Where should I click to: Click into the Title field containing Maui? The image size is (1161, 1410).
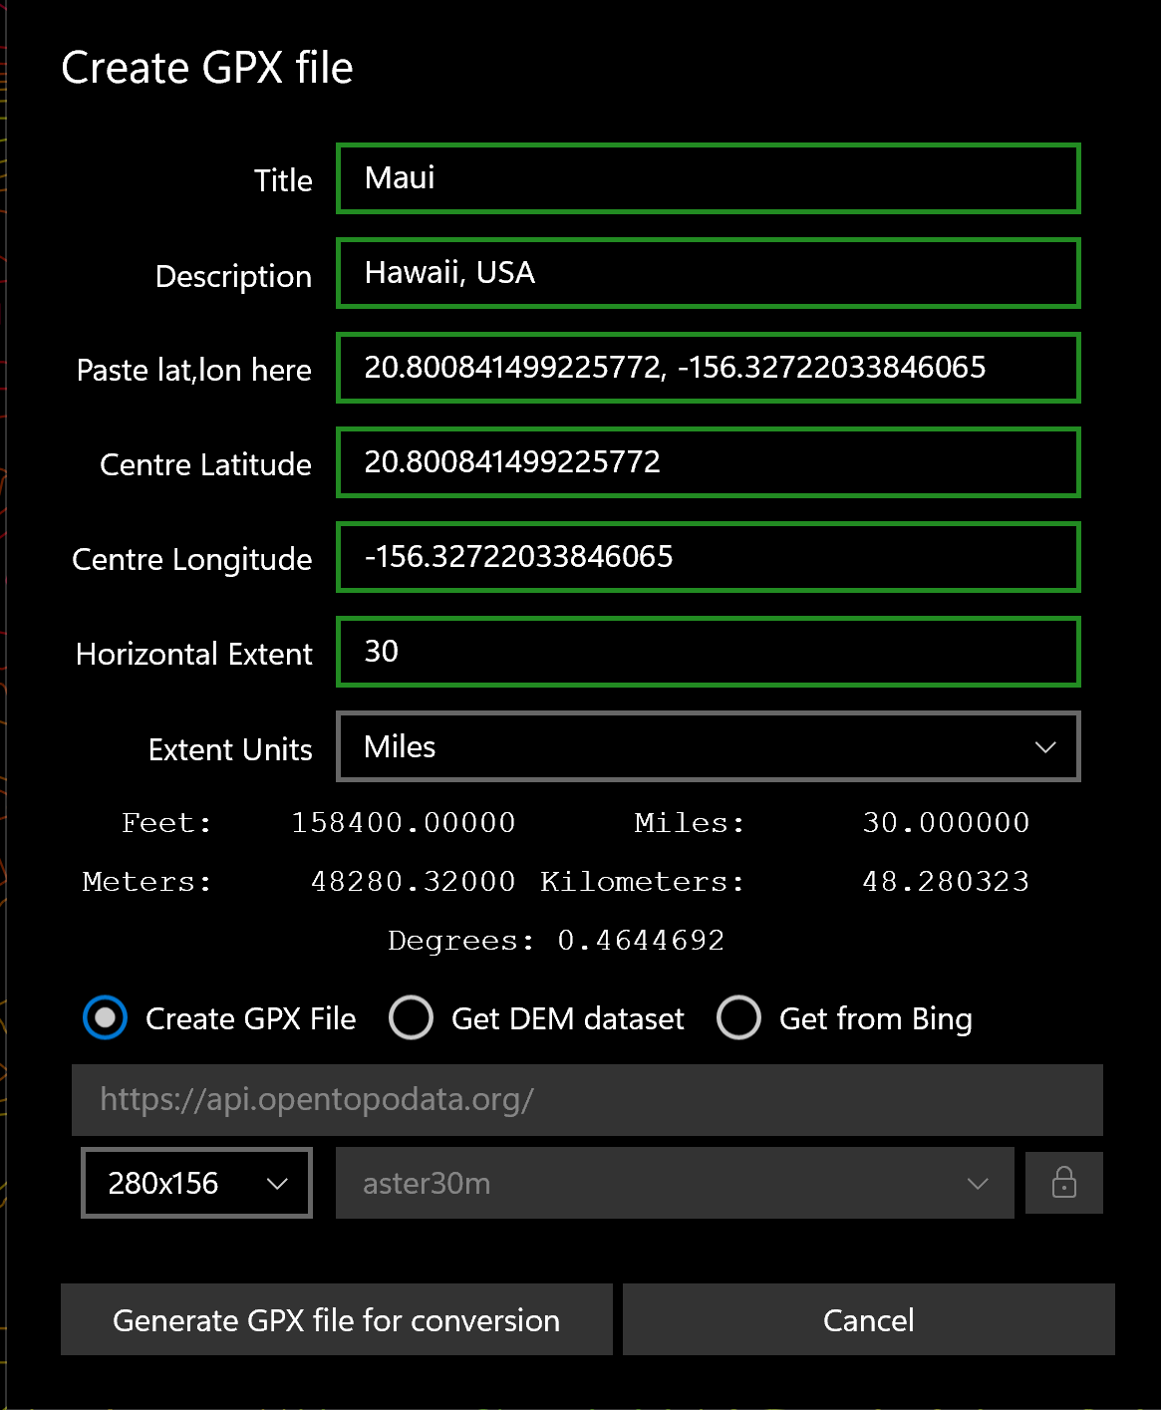click(709, 178)
